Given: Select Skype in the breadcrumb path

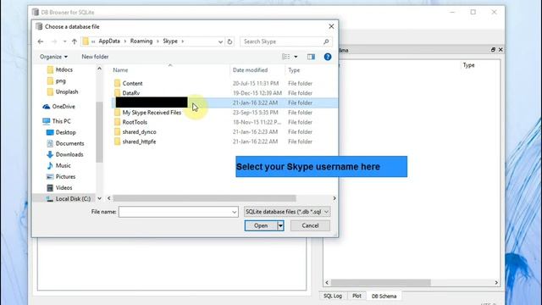Looking at the screenshot, I should 170,42.
